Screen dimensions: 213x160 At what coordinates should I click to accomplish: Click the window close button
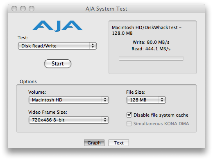(14, 9)
